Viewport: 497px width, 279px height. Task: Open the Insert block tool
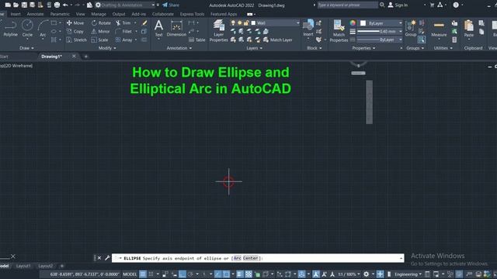tap(308, 29)
